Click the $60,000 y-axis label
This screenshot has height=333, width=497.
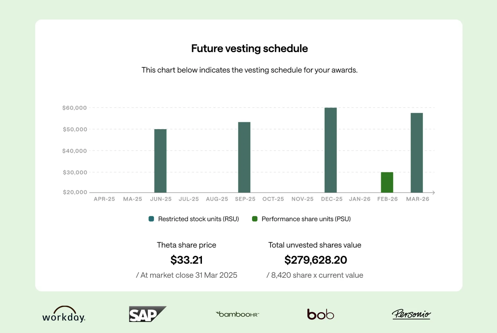tap(75, 108)
